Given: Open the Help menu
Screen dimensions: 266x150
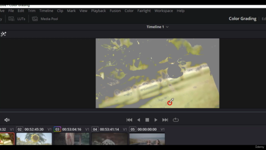Looking at the screenshot, I should pyautogui.click(x=180, y=11).
